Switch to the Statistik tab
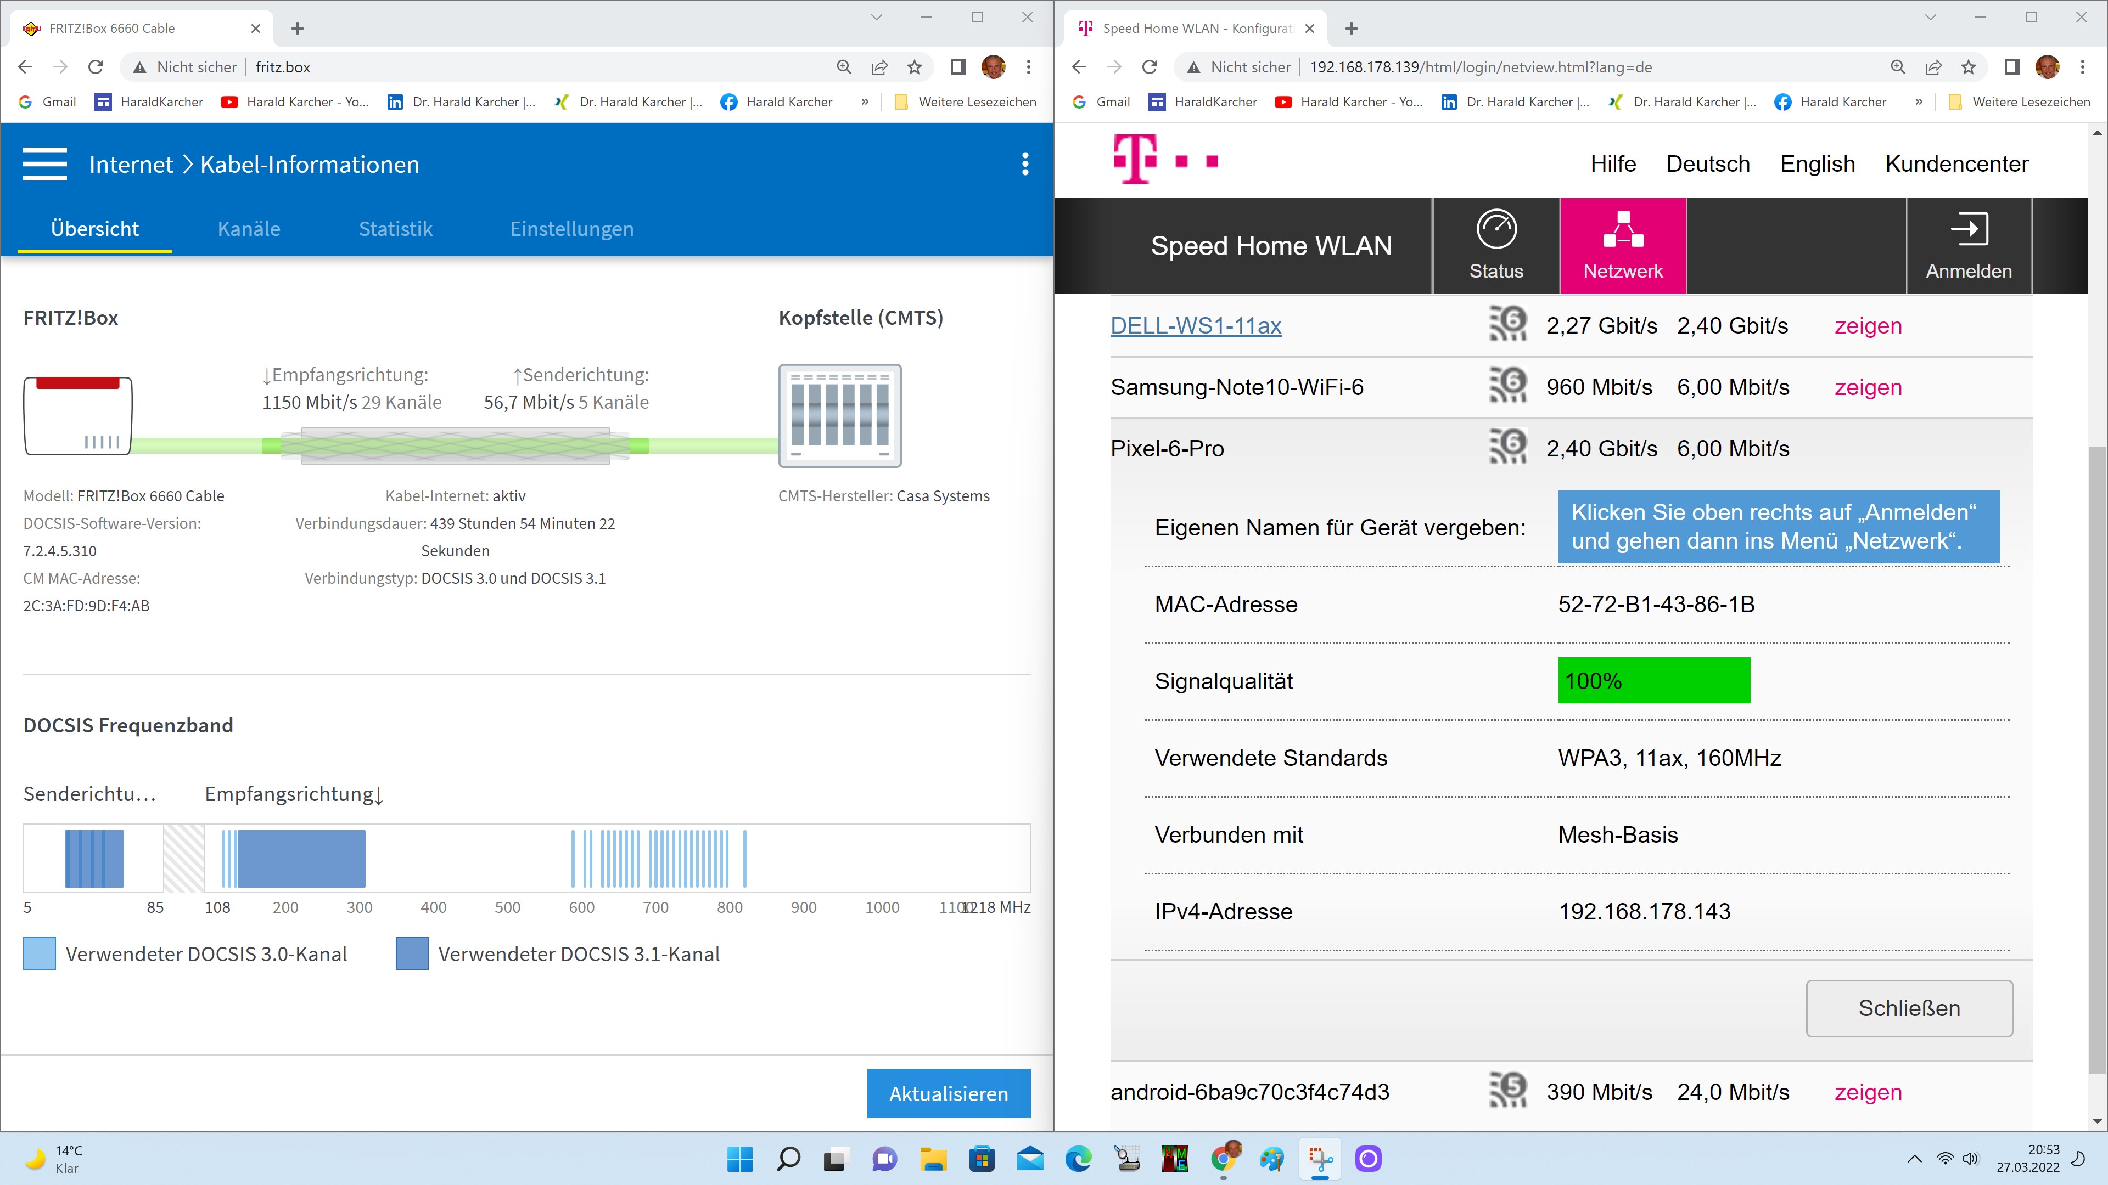 tap(395, 229)
